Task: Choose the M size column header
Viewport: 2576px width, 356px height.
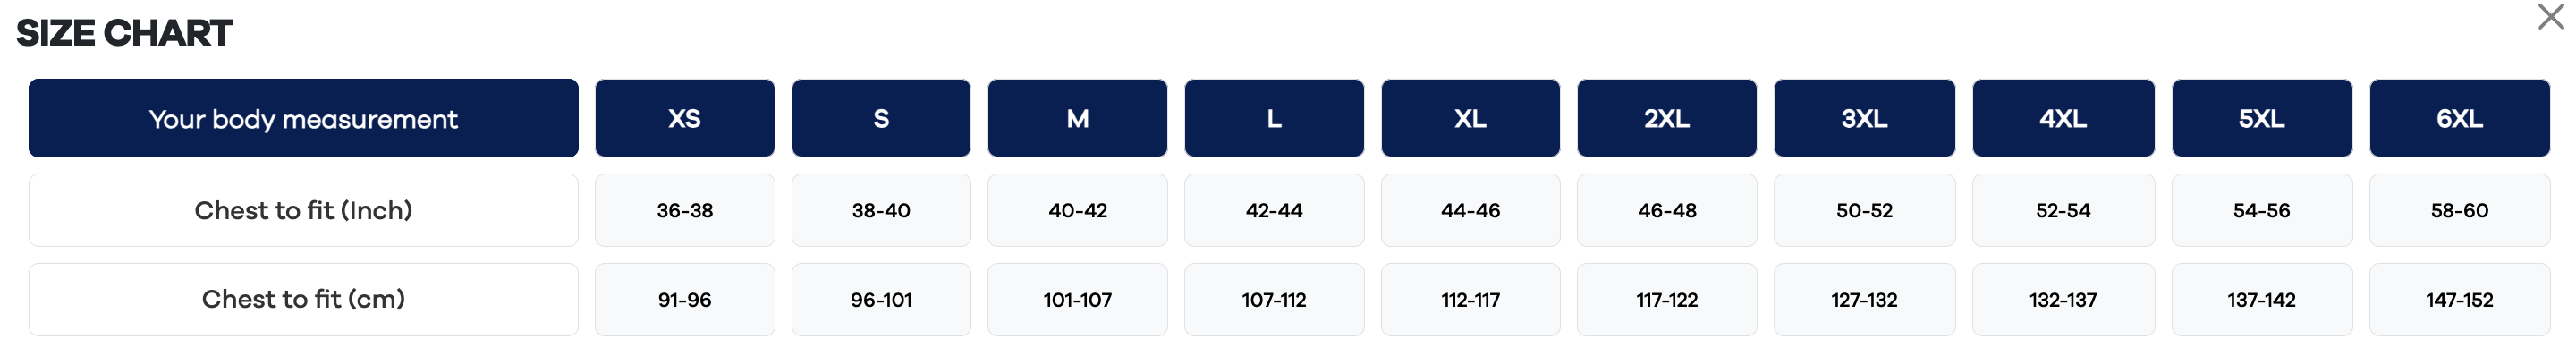Action: pyautogui.click(x=1077, y=118)
